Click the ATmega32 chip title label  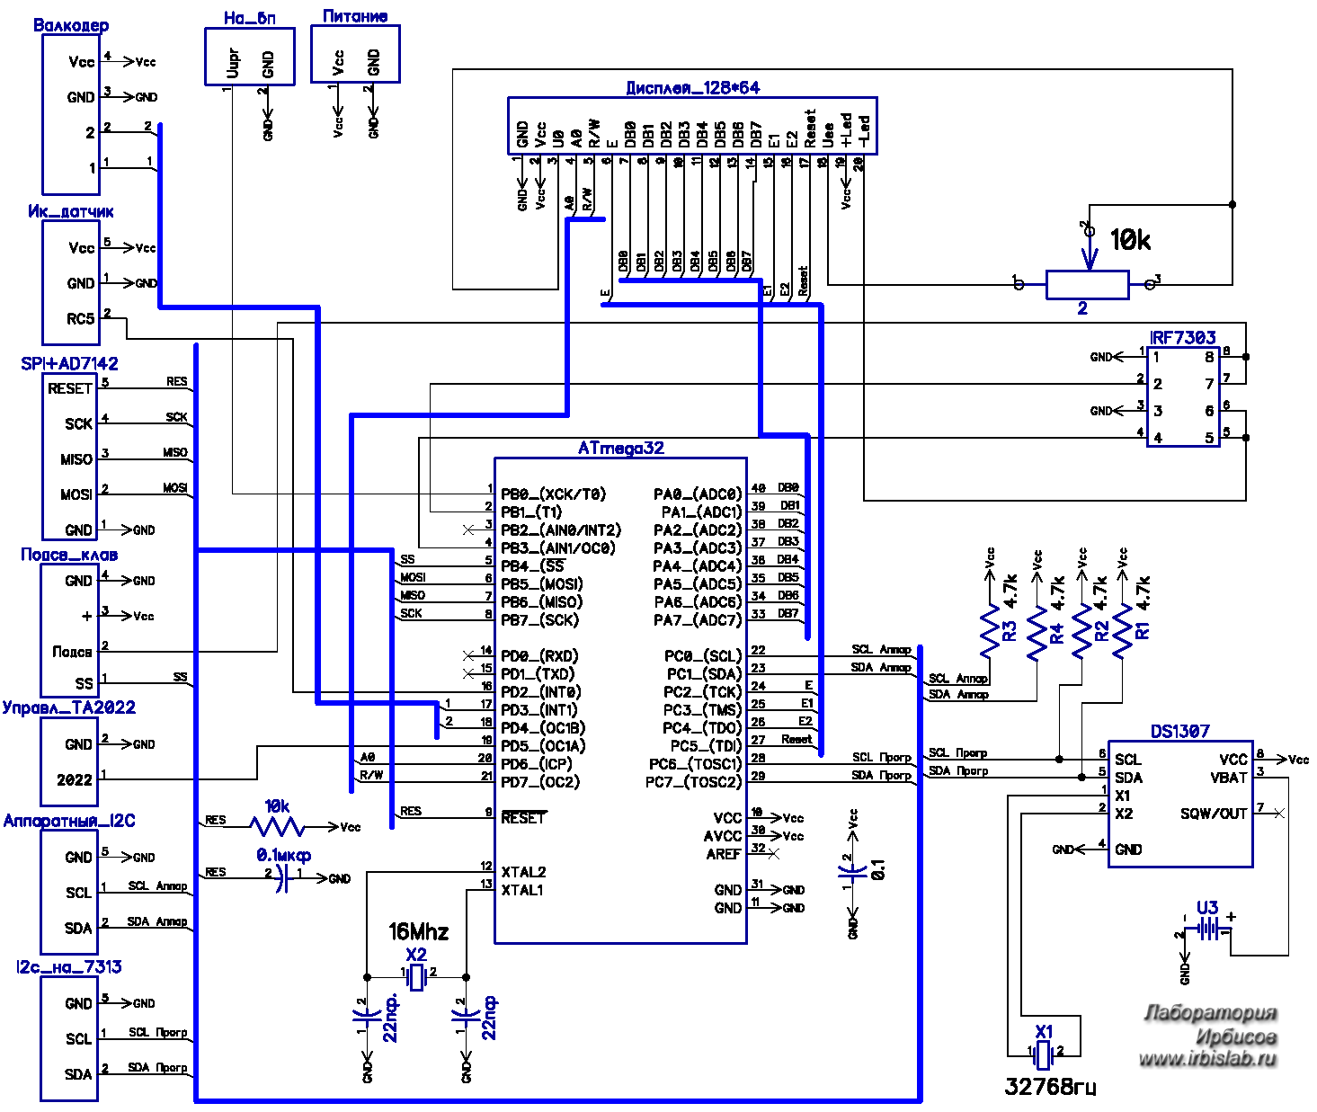(x=620, y=448)
